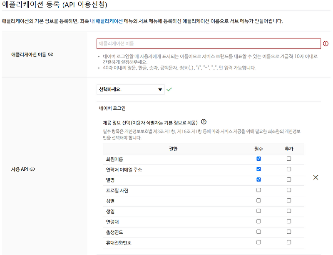Screen dimensions: 333x255
Task: Uncheck the 필수 checkbox for 회원이름
Action: [258, 159]
